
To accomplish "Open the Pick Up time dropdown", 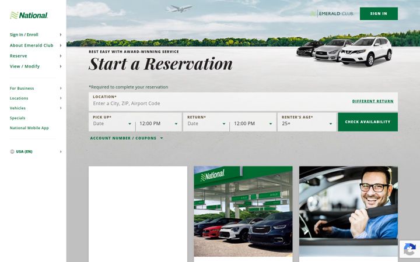I will point(159,123).
